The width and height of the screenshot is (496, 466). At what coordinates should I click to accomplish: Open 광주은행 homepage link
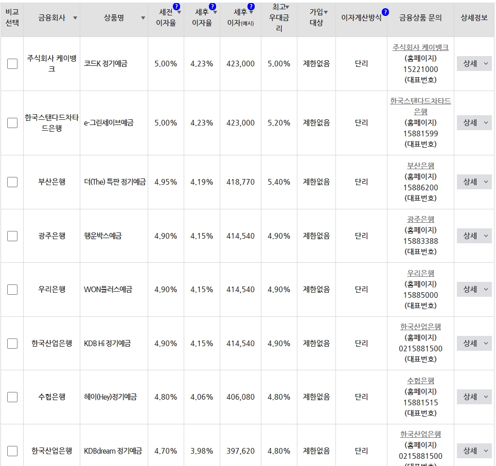coord(420,219)
